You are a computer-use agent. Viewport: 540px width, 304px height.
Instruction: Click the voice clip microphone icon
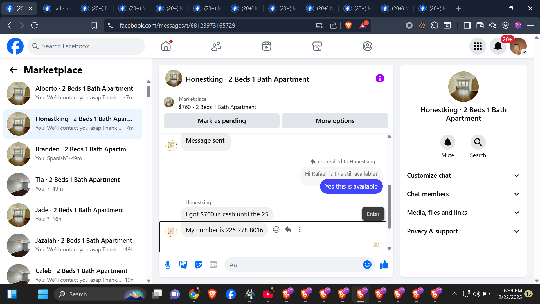tap(168, 265)
